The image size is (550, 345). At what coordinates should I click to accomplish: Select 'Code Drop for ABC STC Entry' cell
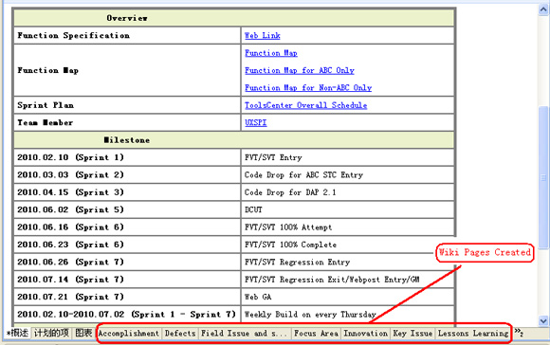point(348,174)
